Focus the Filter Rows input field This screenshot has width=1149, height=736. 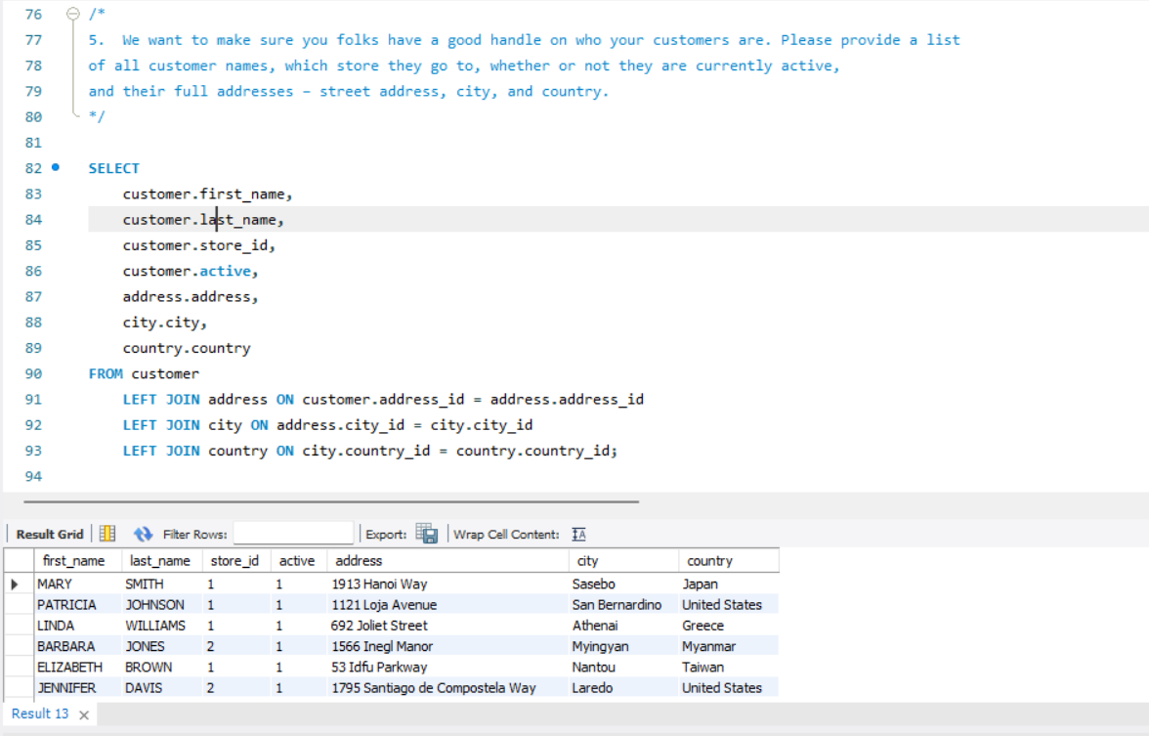click(x=293, y=534)
